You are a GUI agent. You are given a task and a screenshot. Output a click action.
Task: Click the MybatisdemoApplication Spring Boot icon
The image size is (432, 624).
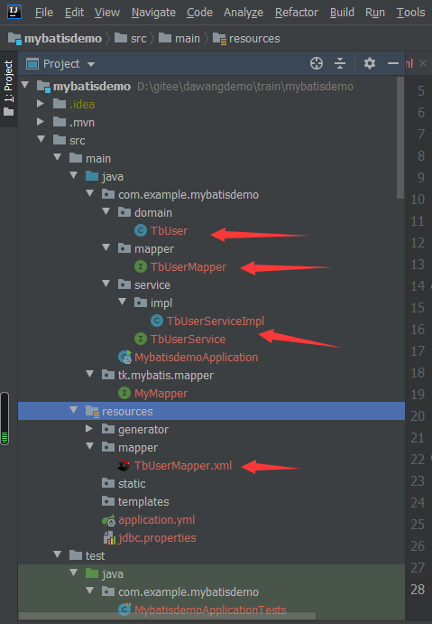click(x=125, y=357)
